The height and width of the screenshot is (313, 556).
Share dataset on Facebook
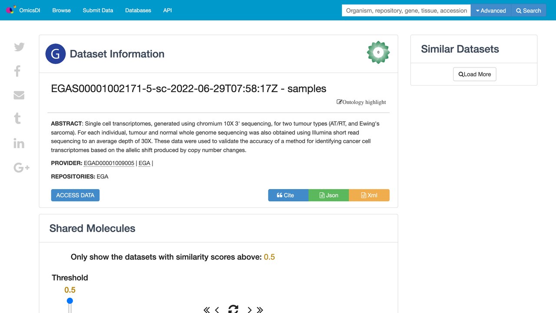(x=17, y=71)
